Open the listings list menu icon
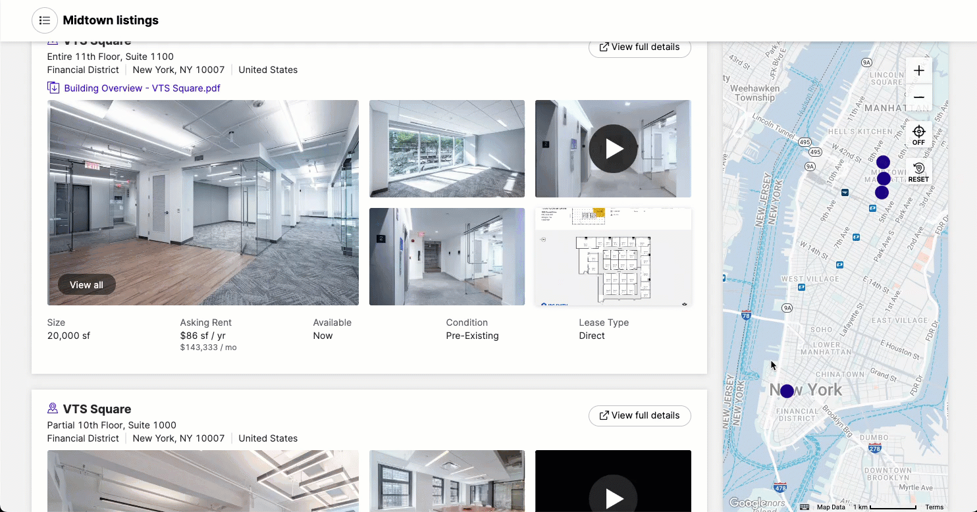The width and height of the screenshot is (977, 512). (45, 20)
